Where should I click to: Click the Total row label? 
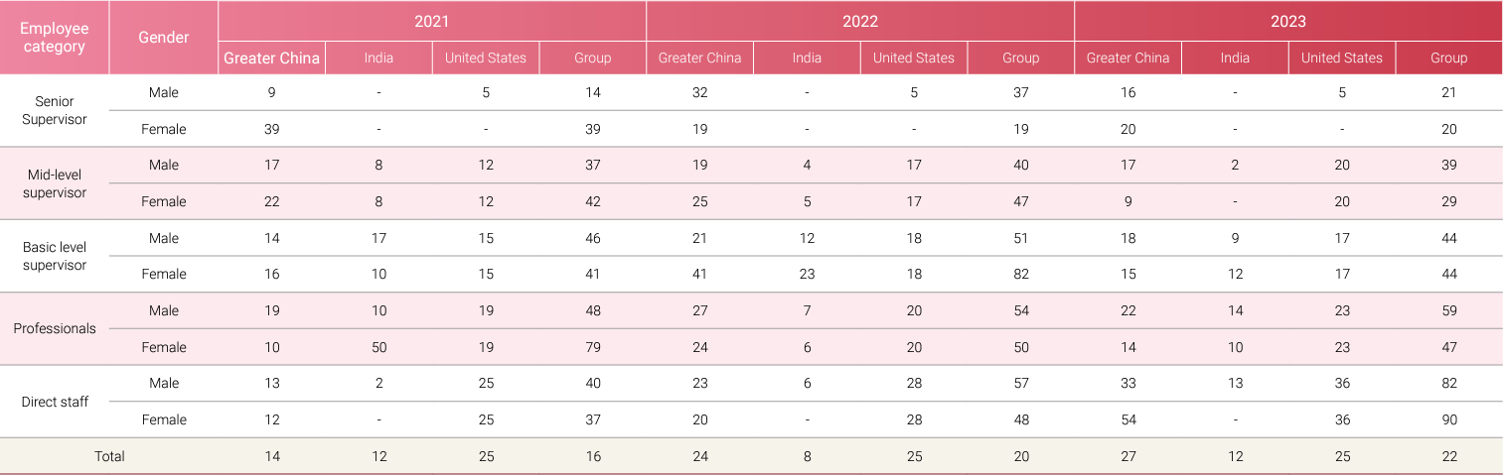pos(109,456)
